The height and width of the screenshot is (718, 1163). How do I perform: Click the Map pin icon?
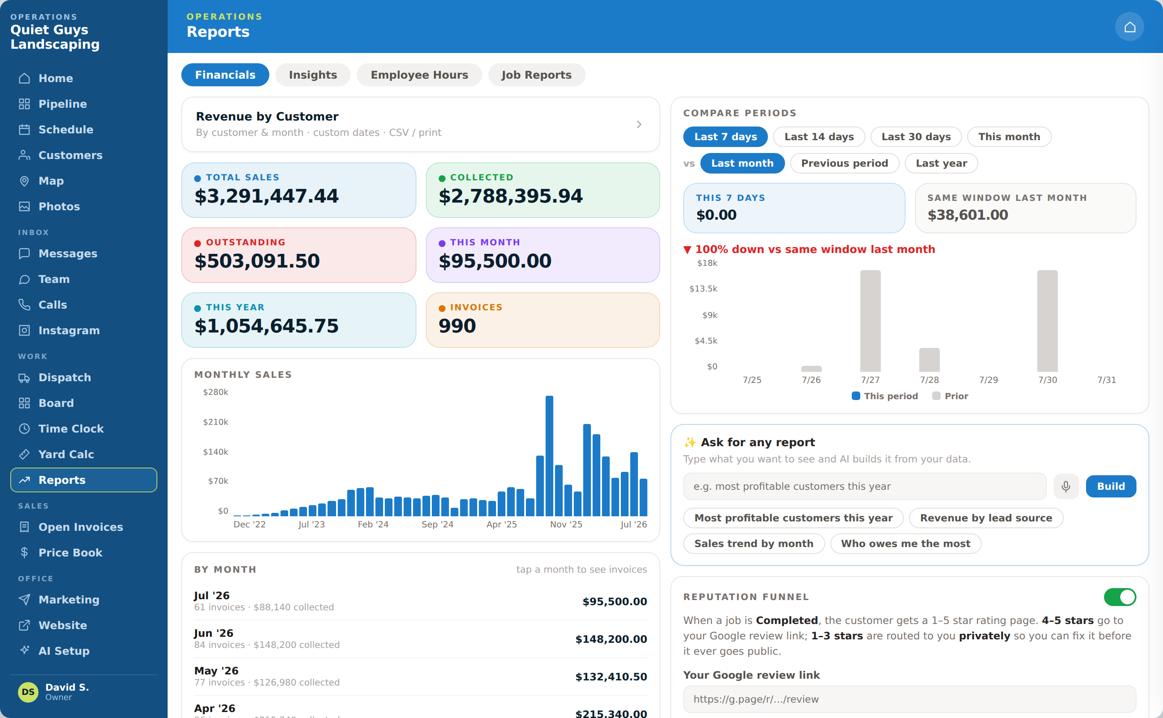pos(24,181)
